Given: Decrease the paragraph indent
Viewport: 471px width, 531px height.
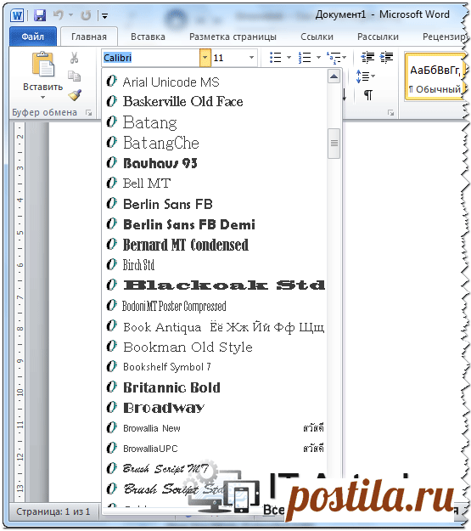Looking at the screenshot, I should click(367, 58).
